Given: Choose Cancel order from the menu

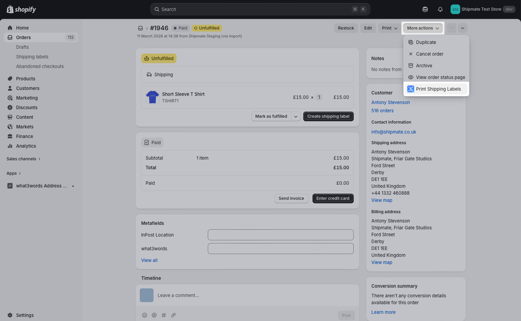Looking at the screenshot, I should pos(429,54).
